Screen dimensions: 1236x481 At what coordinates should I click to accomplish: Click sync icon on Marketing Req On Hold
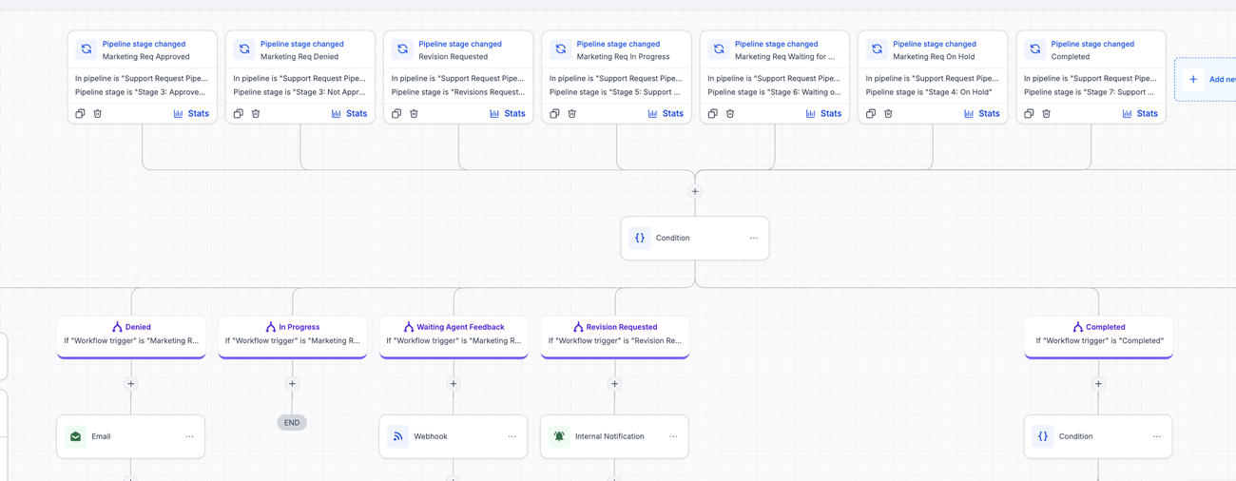pyautogui.click(x=878, y=49)
